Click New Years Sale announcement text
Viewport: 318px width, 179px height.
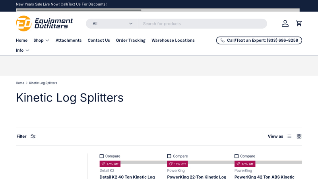(61, 4)
